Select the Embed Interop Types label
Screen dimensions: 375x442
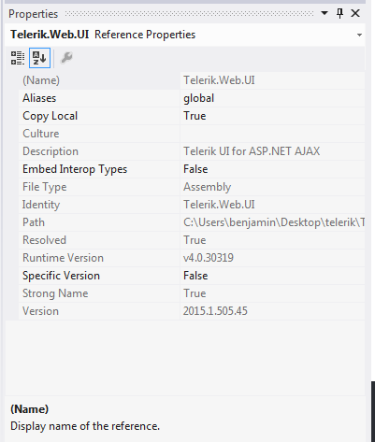tap(75, 169)
